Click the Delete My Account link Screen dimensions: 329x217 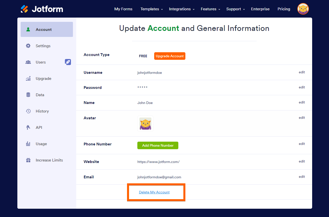[x=154, y=192]
